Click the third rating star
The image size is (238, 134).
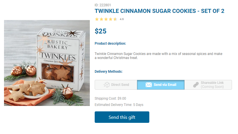tap(106, 19)
